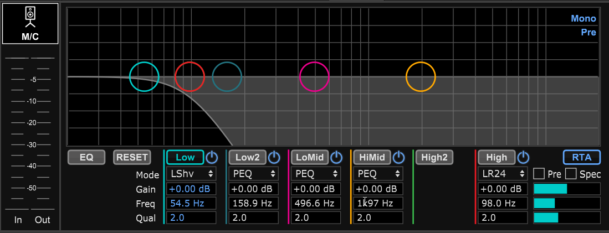Image resolution: width=609 pixels, height=233 pixels.
Task: Click the EQ button
Action: pos(86,157)
